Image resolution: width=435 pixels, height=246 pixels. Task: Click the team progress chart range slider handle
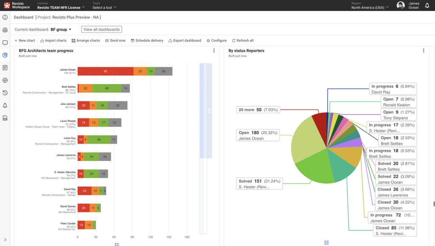pos(209,111)
